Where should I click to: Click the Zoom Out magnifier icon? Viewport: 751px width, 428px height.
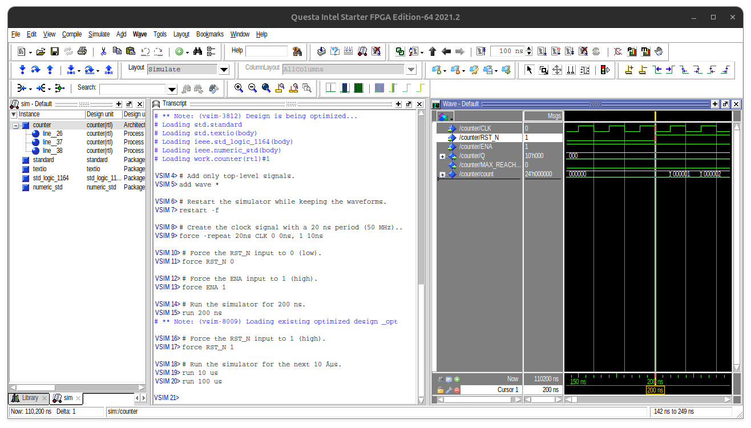pos(252,88)
